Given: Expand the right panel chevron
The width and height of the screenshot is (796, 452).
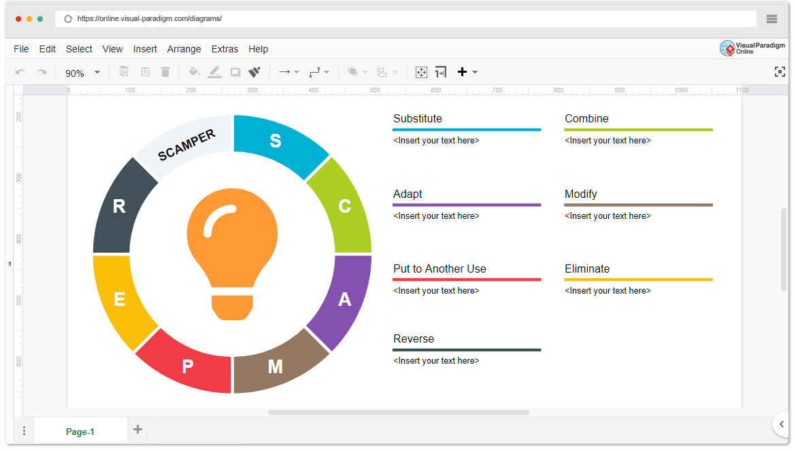Looking at the screenshot, I should (x=782, y=424).
